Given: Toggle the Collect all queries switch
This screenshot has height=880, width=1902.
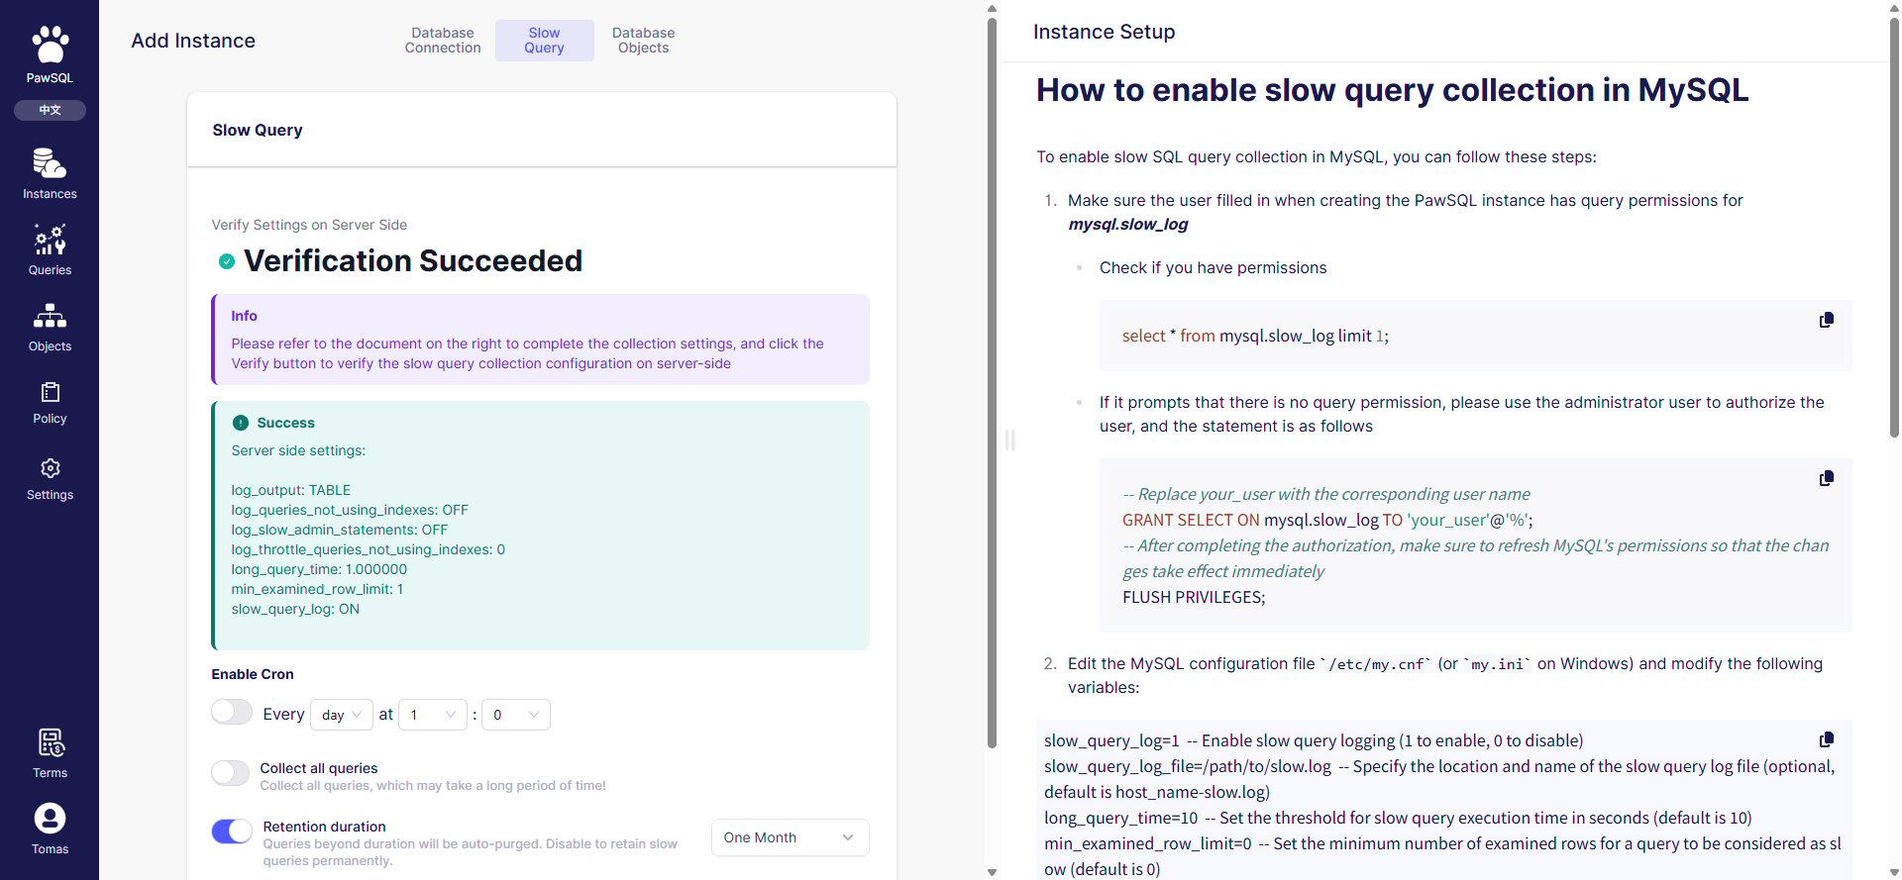Looking at the screenshot, I should [x=231, y=773].
